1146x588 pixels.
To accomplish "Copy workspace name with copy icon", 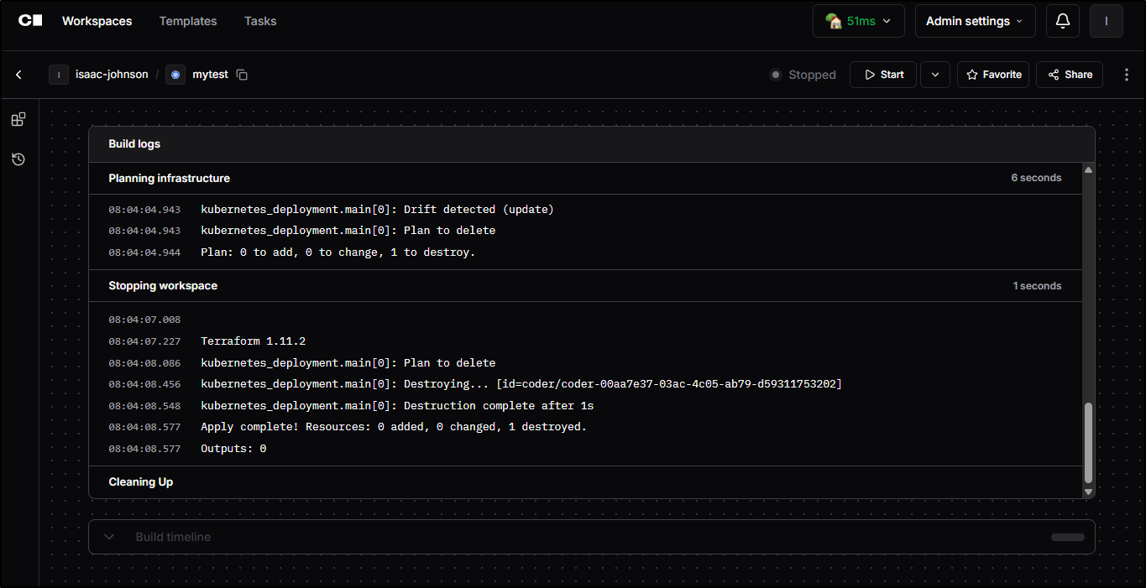I will tap(242, 75).
